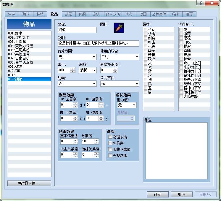
Task: Click the 售价 value field
Action: point(64,70)
